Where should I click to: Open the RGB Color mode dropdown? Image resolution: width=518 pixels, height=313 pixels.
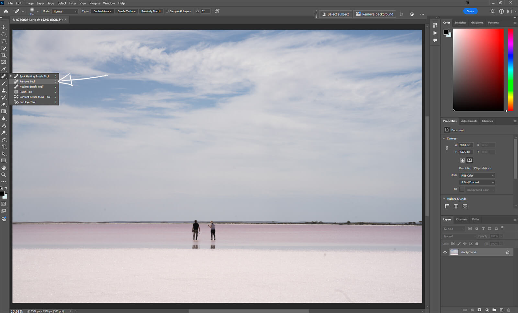click(x=477, y=176)
